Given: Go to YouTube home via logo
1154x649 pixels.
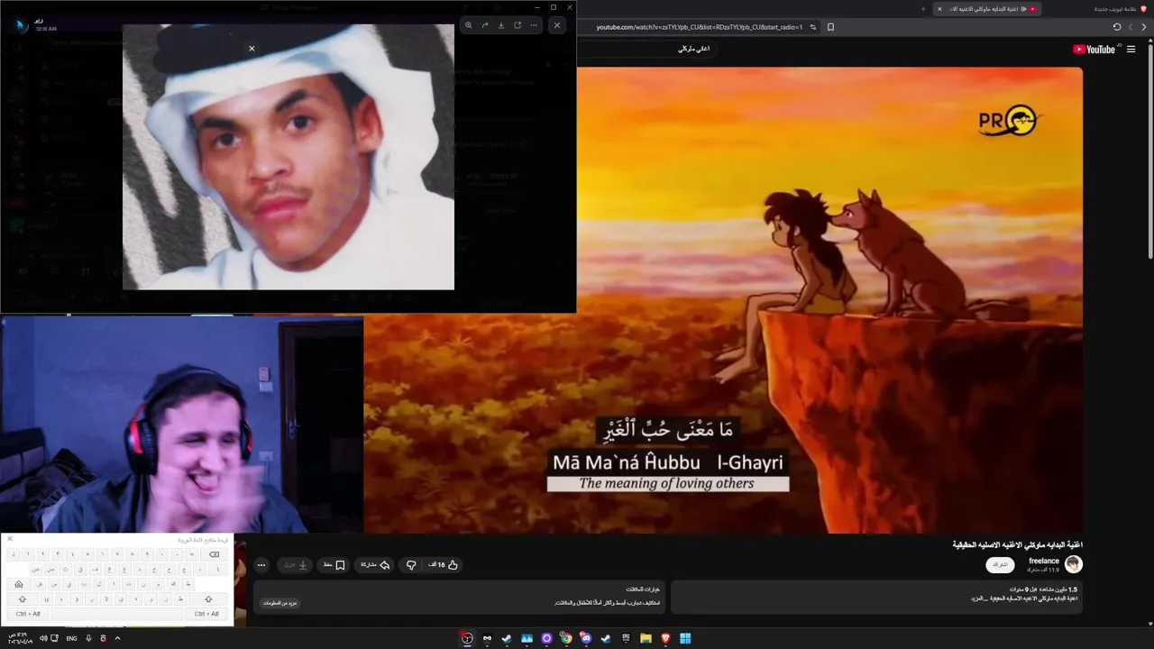Looking at the screenshot, I should click(x=1094, y=50).
